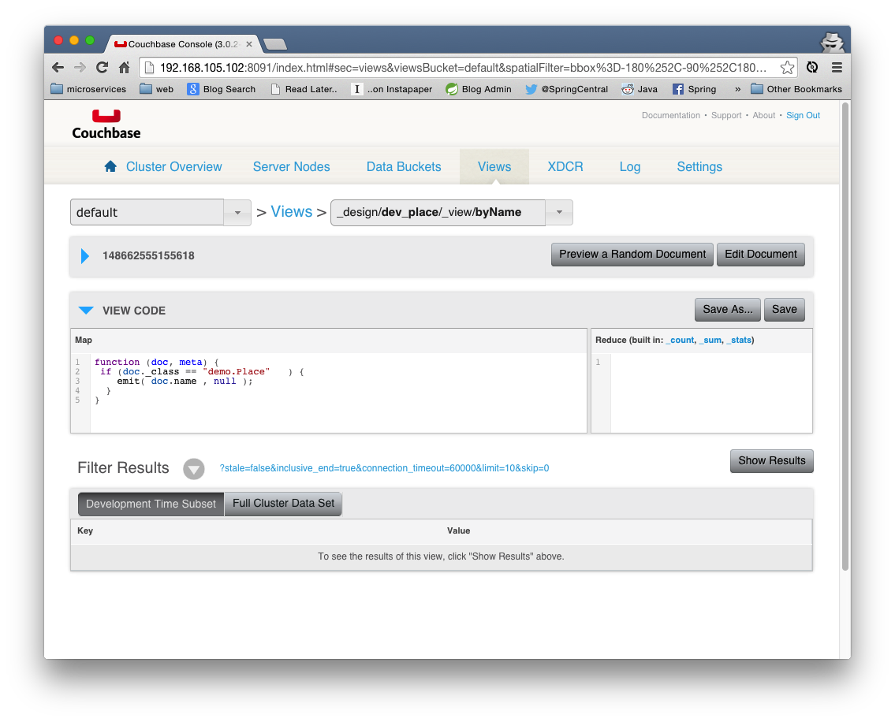Go to Log tab
The image size is (895, 722).
click(x=630, y=166)
